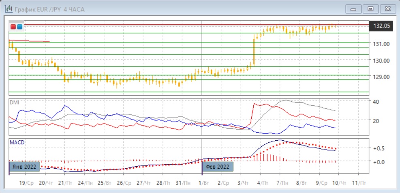
Task: Click the 129.00 price axis label
Action: click(x=381, y=77)
